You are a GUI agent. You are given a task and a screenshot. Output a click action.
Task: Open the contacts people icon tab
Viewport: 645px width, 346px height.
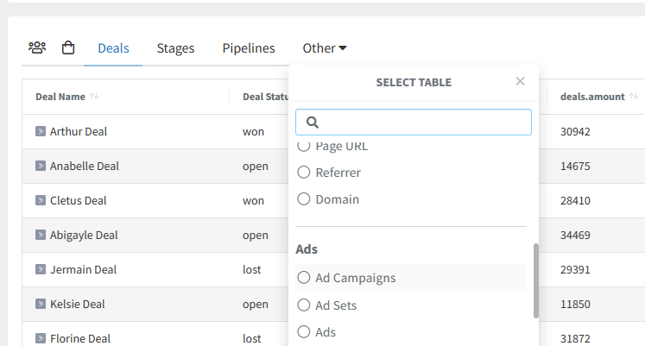point(37,48)
